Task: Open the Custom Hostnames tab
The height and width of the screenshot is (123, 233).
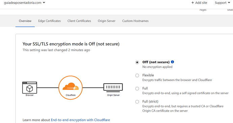Action: tap(135, 21)
